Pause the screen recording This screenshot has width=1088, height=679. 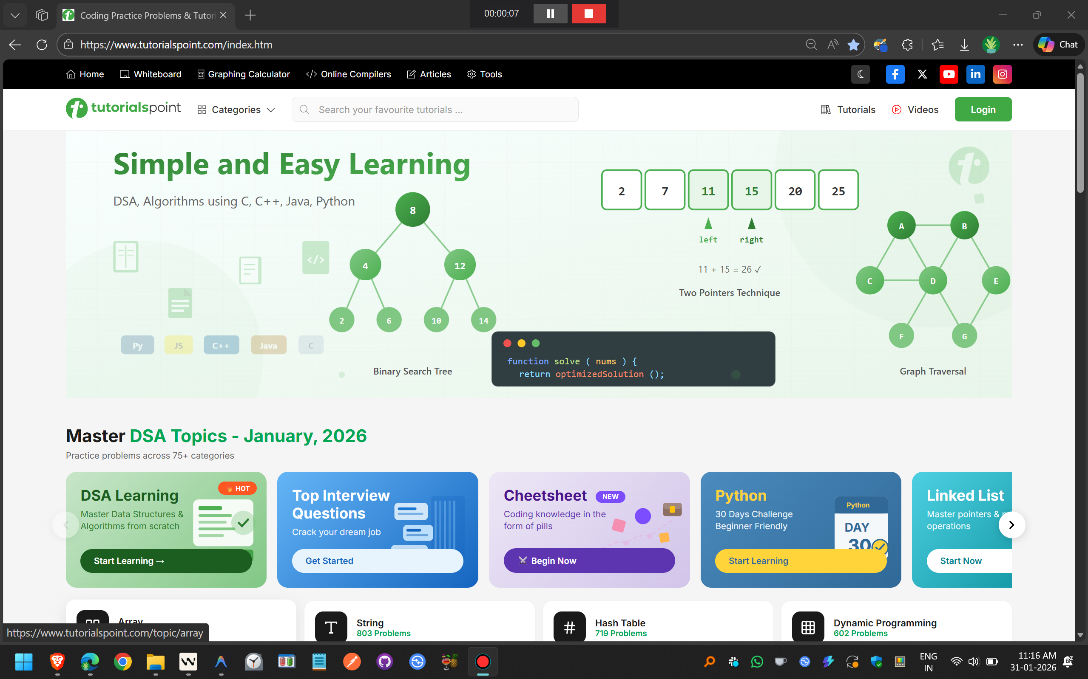point(550,14)
